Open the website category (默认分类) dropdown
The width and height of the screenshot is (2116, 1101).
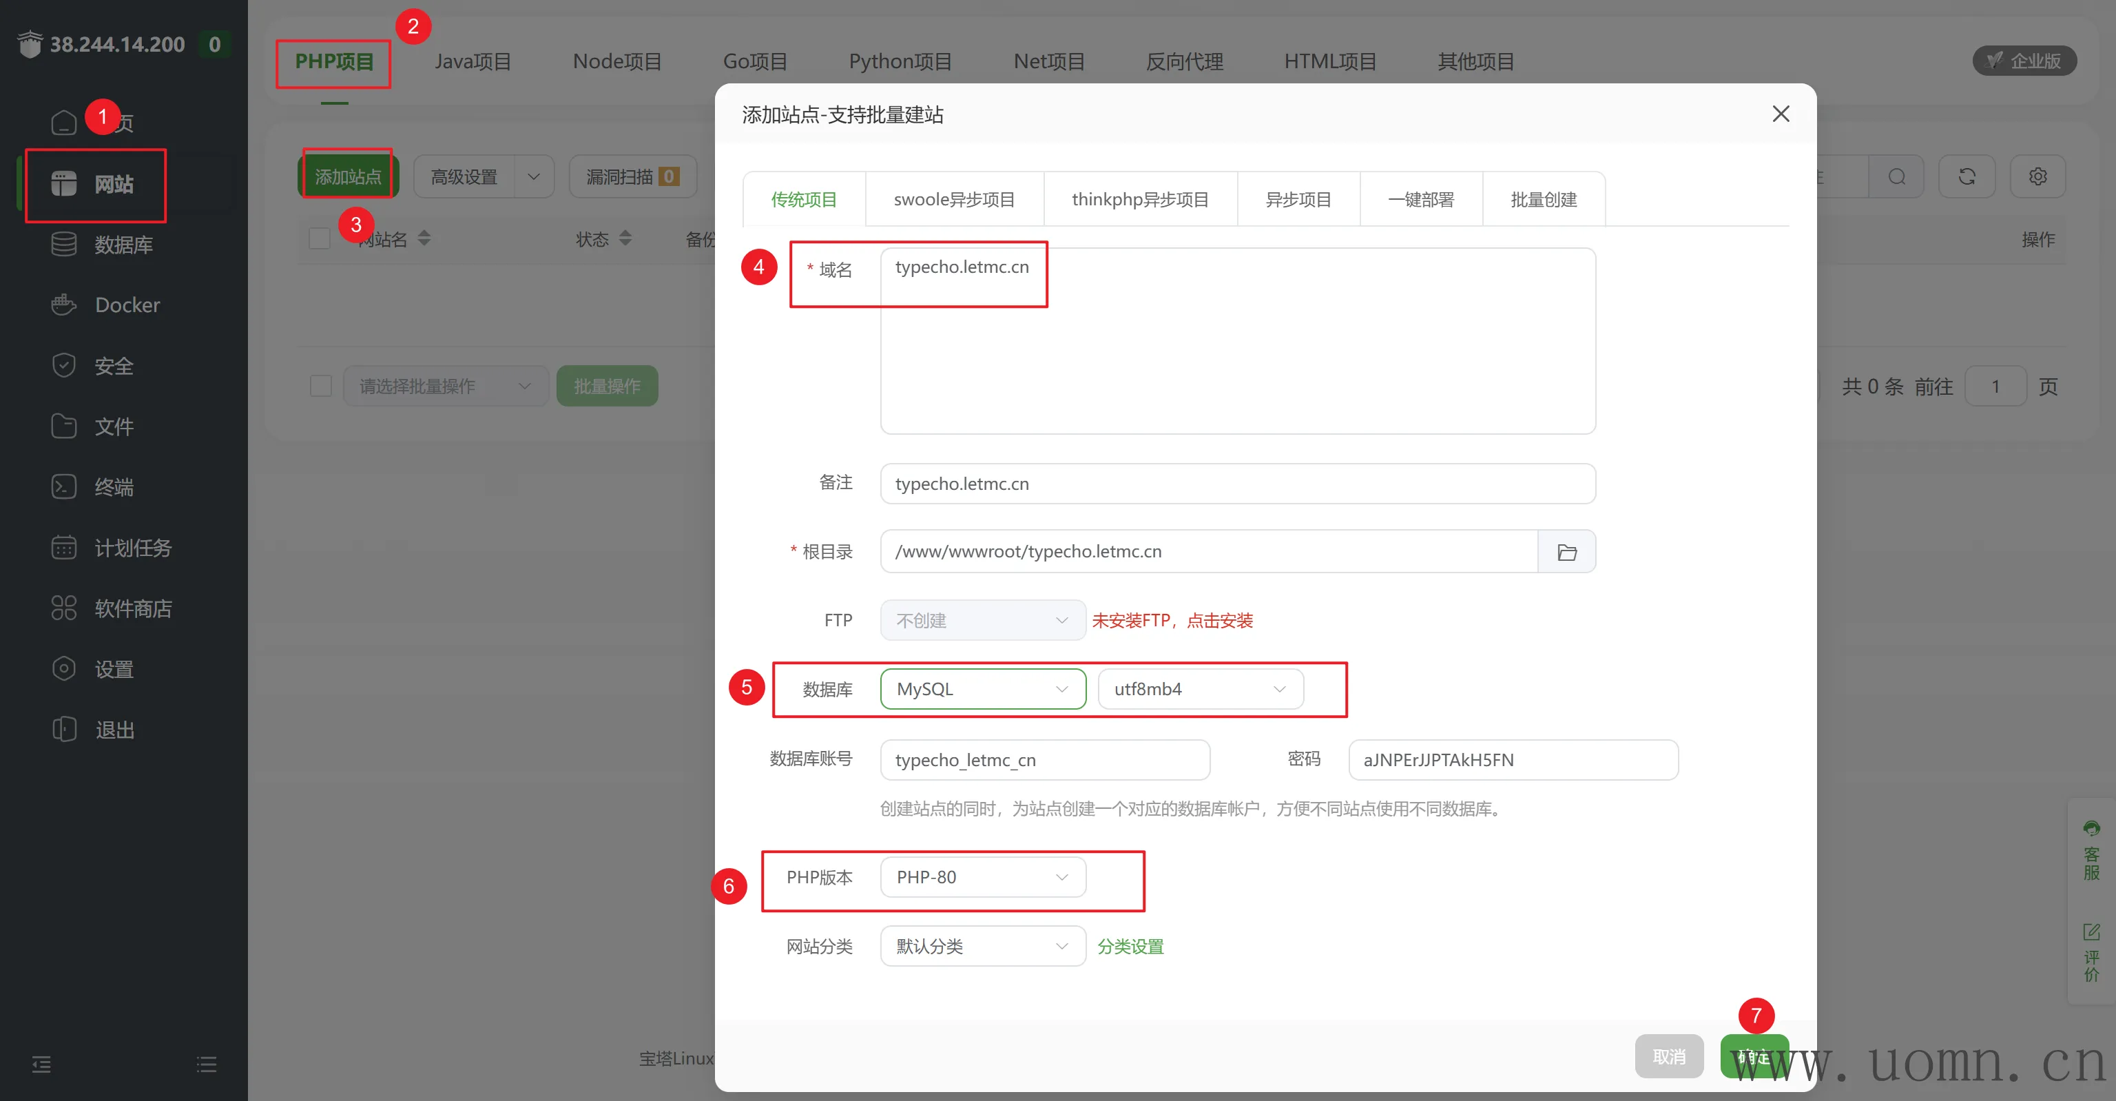[982, 947]
